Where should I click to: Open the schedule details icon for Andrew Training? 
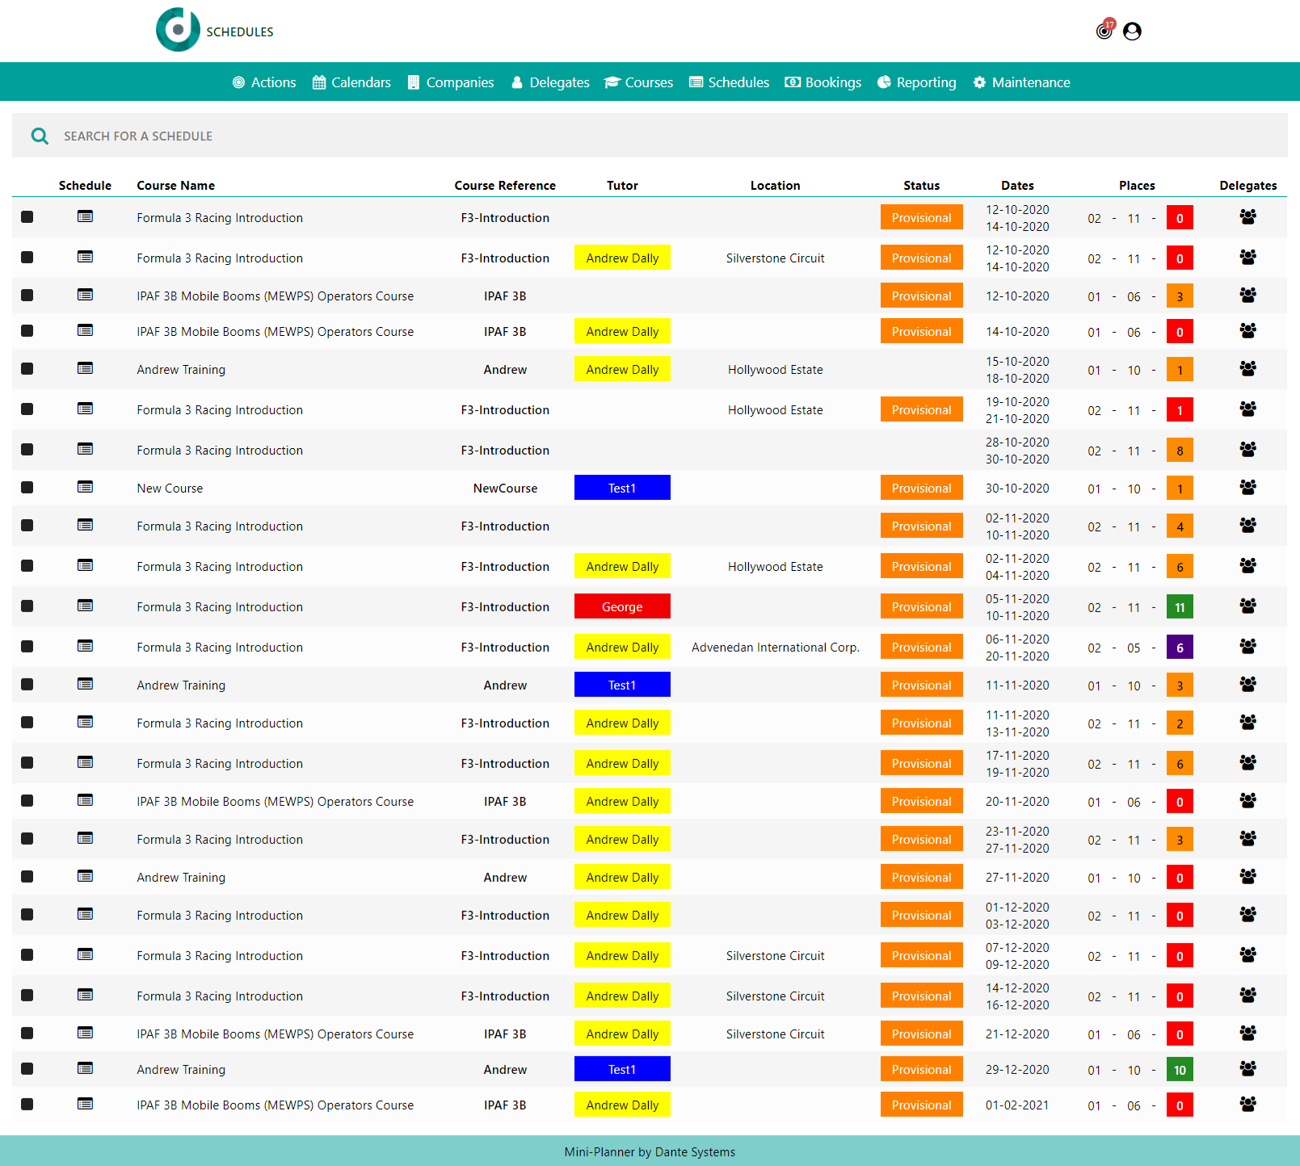click(x=85, y=369)
